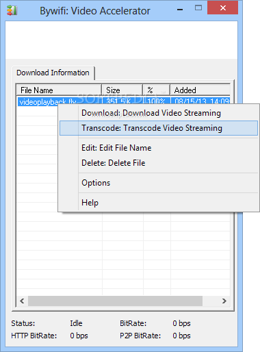Click the 08/15/13 added date cell
This screenshot has height=352, width=260.
click(200, 101)
